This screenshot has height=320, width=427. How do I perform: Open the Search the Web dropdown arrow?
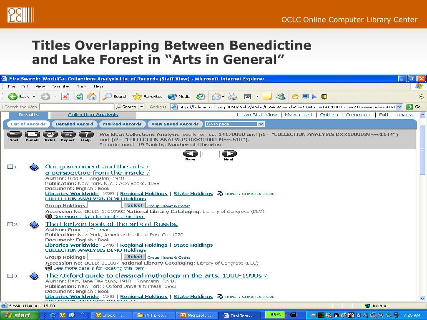(x=142, y=107)
